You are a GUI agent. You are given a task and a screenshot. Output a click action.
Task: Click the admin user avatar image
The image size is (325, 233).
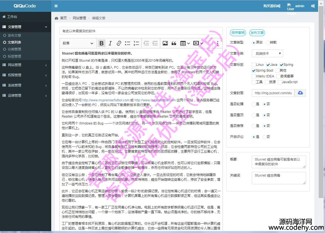coord(290,7)
